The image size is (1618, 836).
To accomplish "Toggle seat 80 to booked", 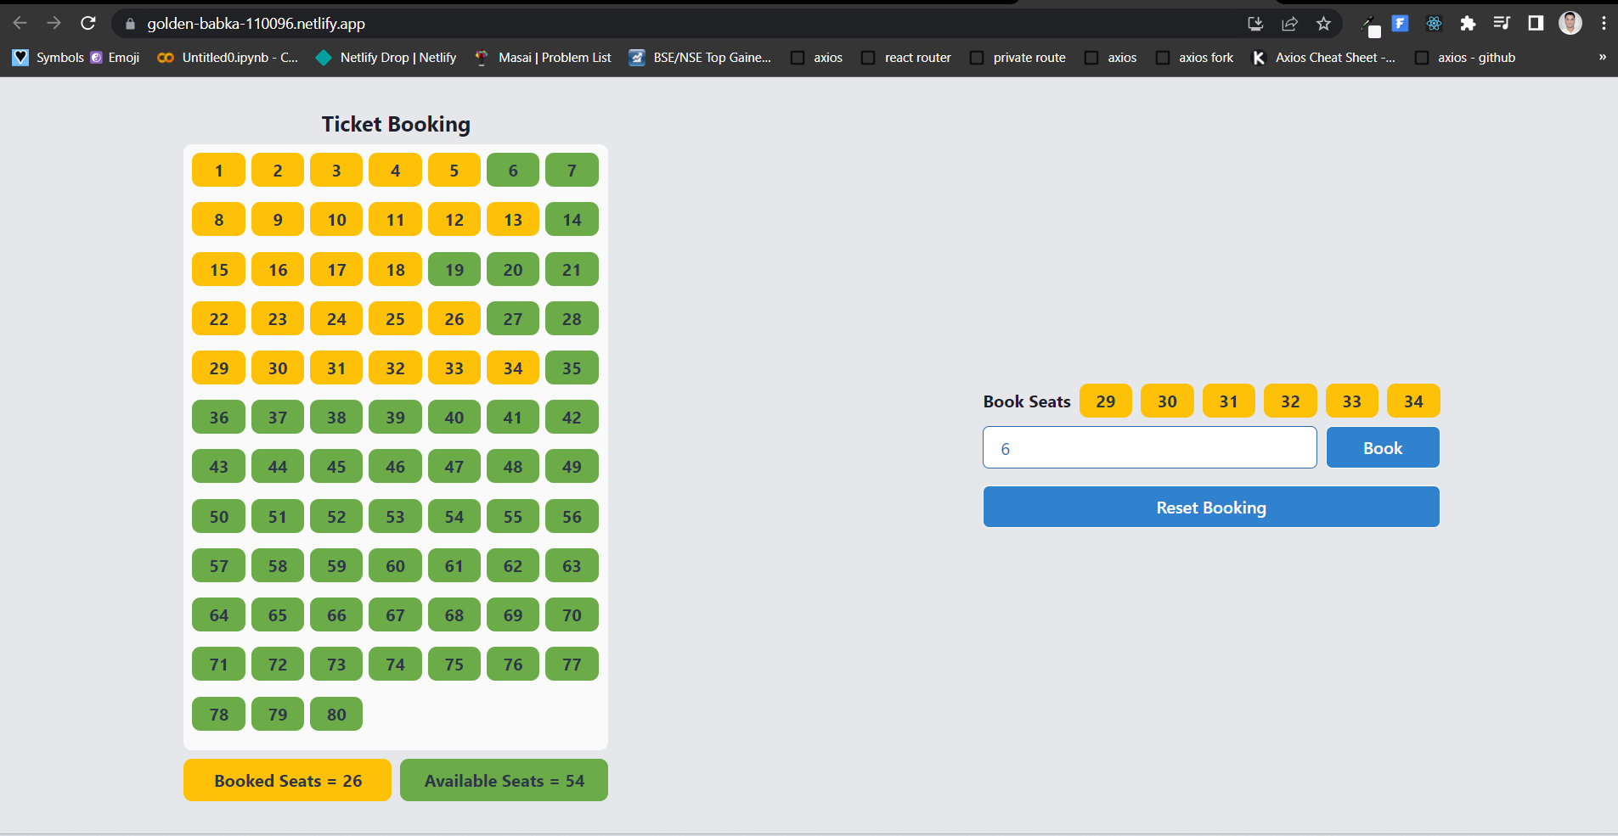I will click(336, 714).
